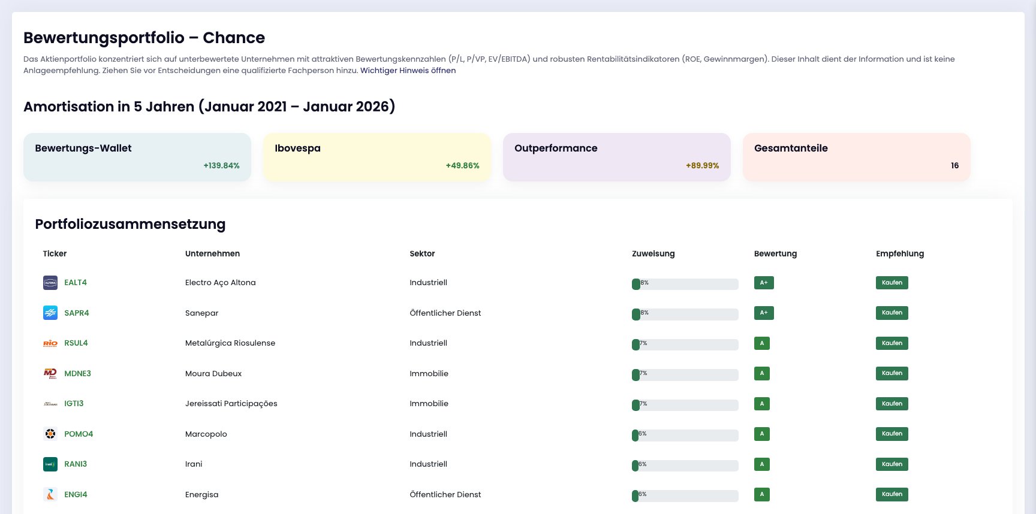This screenshot has width=1036, height=514.
Task: Click the Zuweisung column header
Action: (653, 253)
